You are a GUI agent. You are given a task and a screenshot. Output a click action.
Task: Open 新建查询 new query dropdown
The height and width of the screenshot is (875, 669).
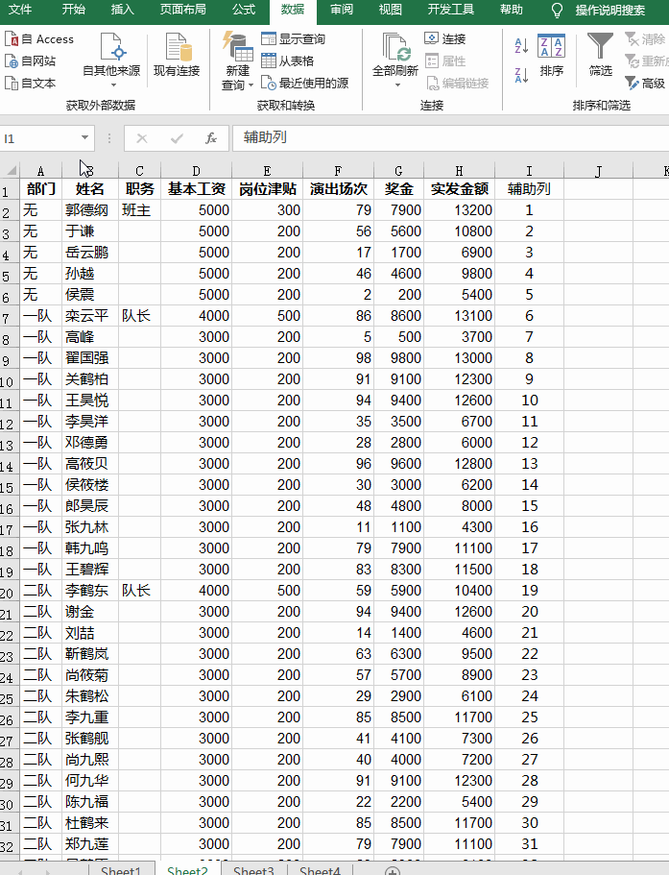[x=237, y=61]
